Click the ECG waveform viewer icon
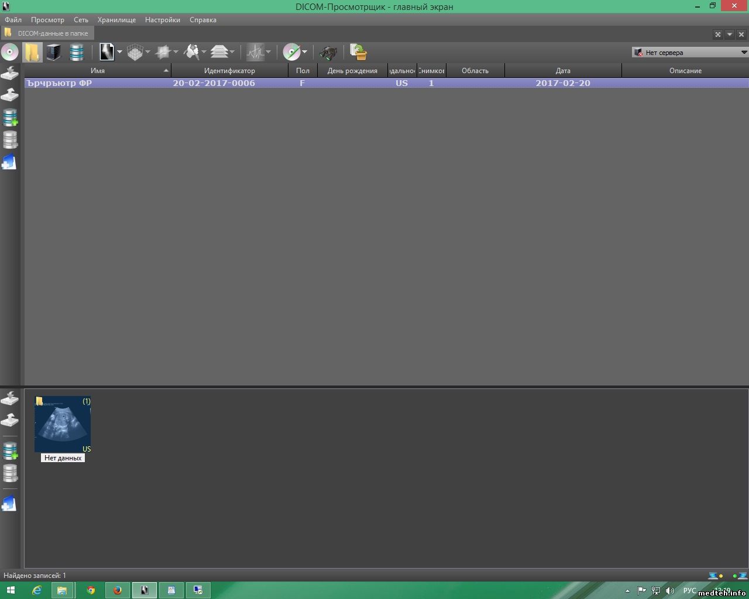This screenshot has width=749, height=599. [256, 52]
